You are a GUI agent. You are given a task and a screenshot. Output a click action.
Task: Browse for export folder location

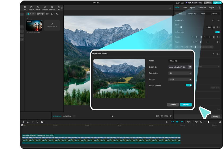coord(190,67)
